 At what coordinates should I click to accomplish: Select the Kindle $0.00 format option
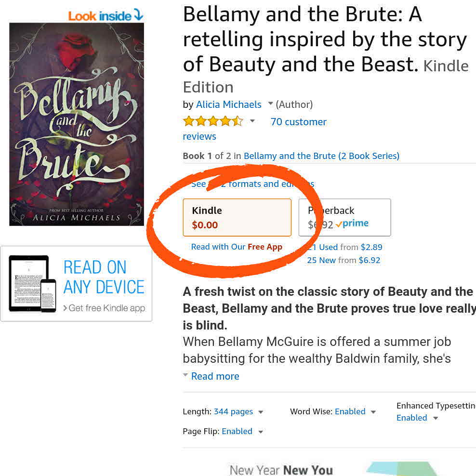coord(237,217)
